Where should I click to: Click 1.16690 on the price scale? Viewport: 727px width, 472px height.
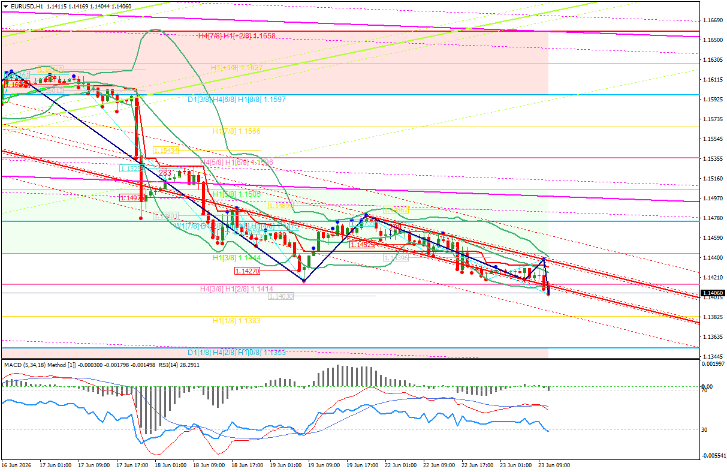712,20
